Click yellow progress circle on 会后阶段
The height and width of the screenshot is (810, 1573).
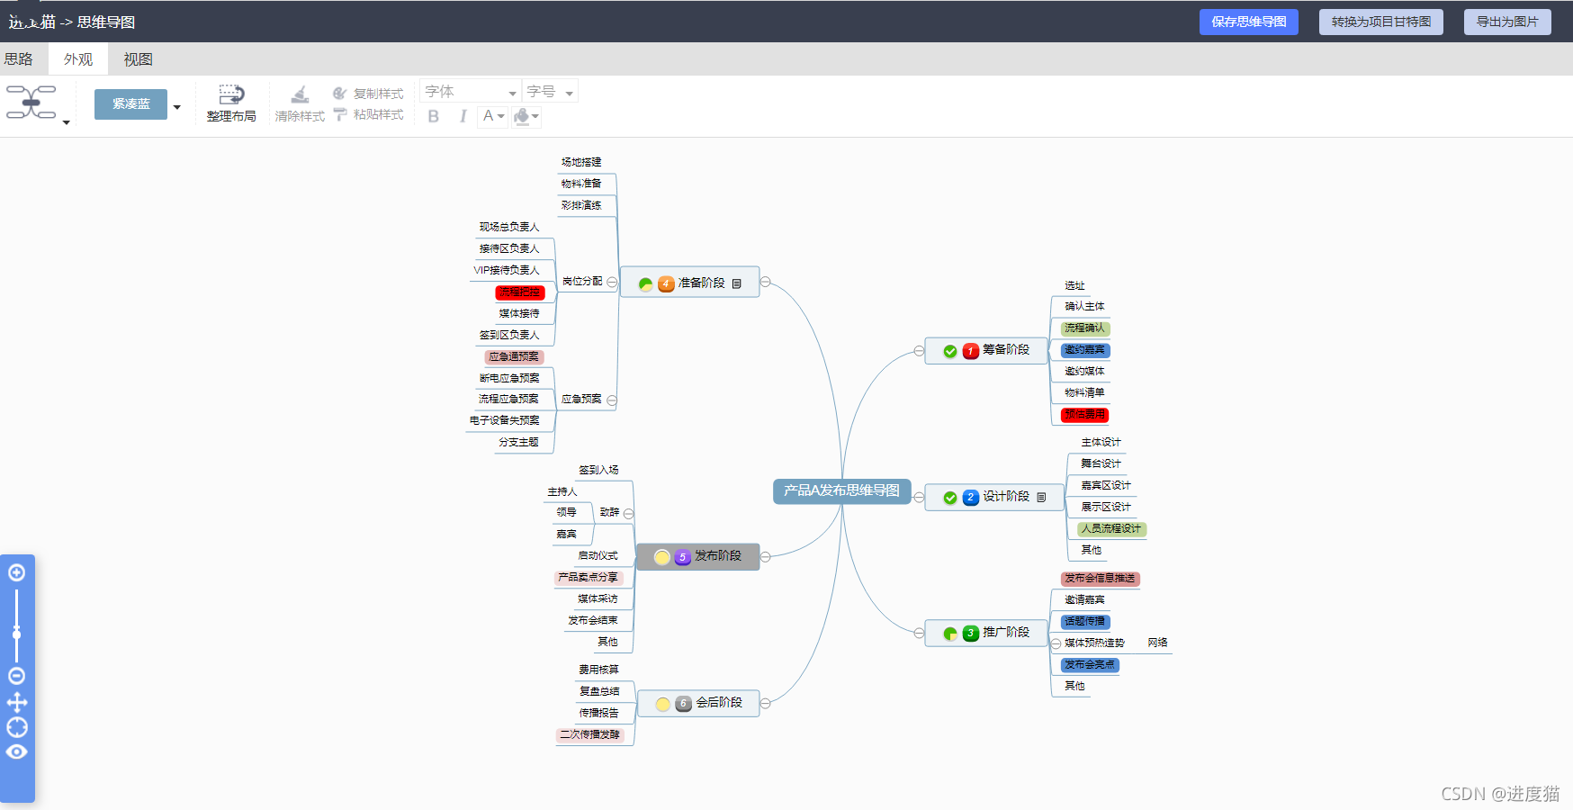tap(663, 704)
